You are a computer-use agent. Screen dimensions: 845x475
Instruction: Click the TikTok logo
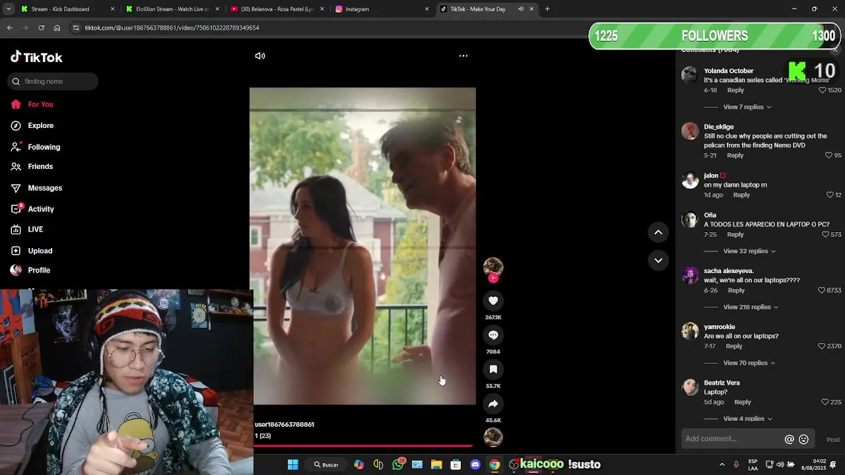click(x=36, y=57)
